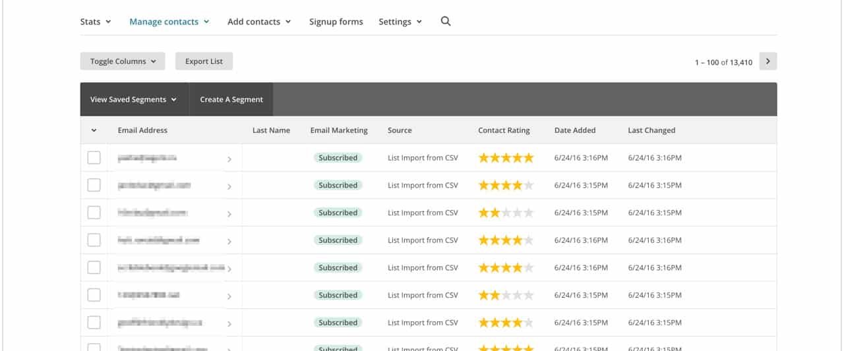844x351 pixels.
Task: Click the Export List button
Action: (204, 61)
